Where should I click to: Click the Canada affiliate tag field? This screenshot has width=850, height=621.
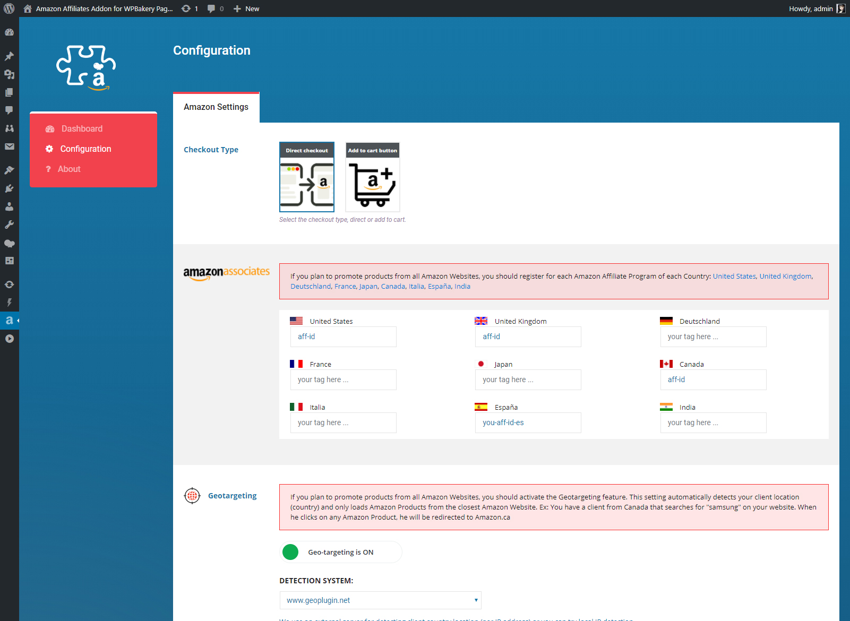(714, 379)
